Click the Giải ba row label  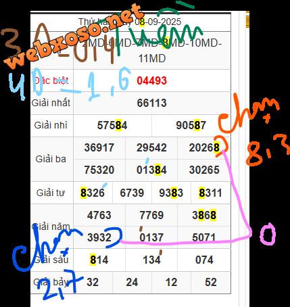click(51, 159)
